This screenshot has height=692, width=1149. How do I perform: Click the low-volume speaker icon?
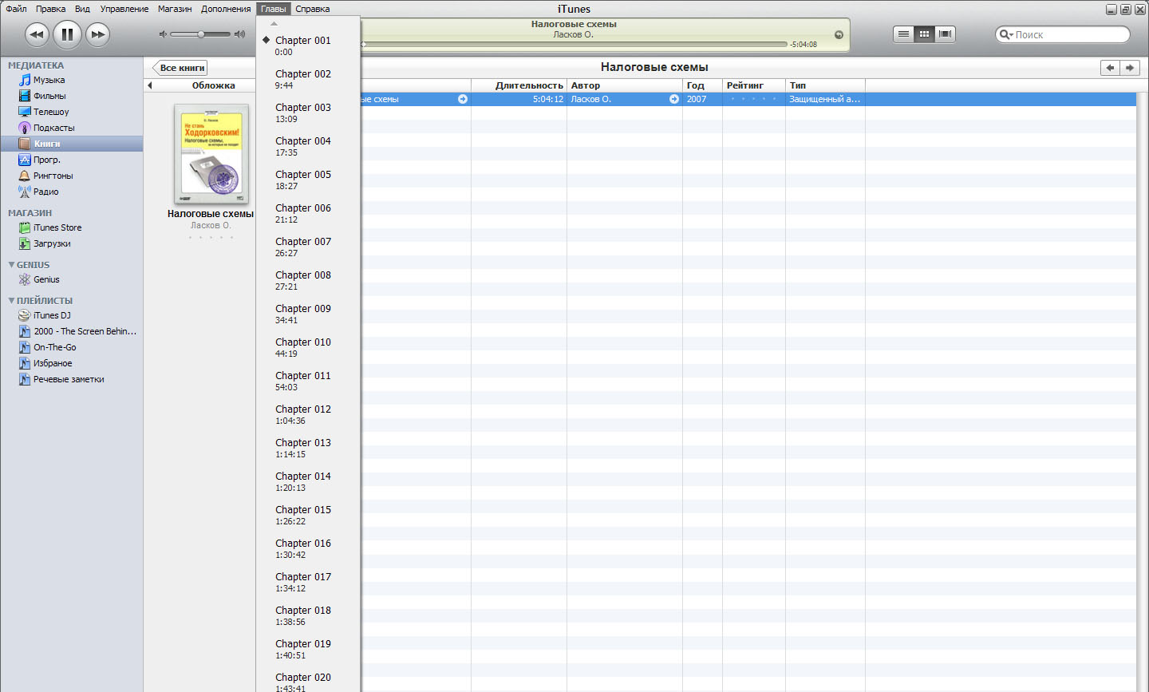pos(163,34)
